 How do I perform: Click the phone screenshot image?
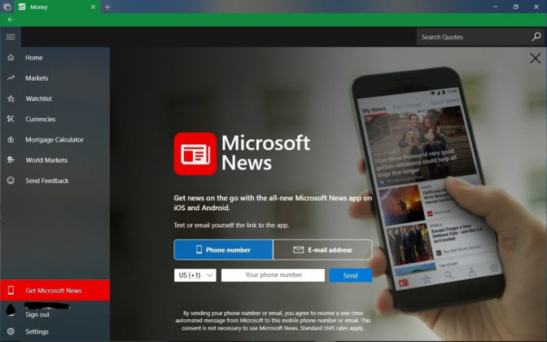point(429,188)
